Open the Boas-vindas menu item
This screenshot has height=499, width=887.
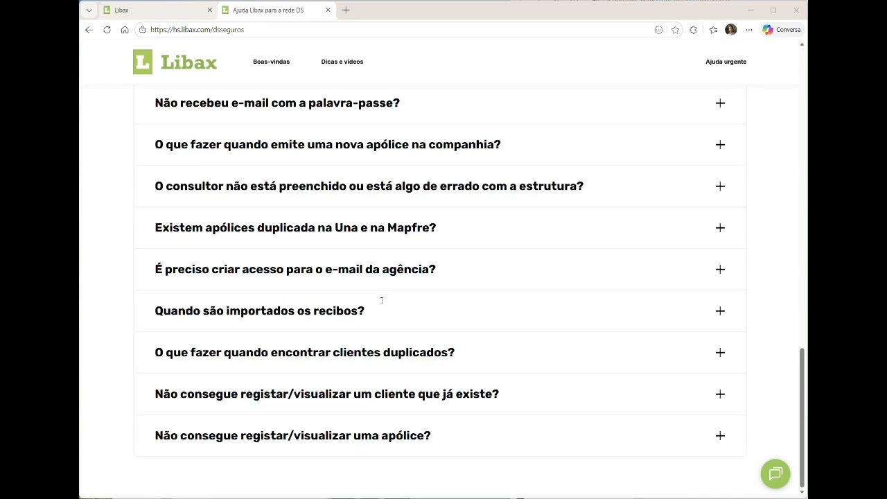coord(271,62)
